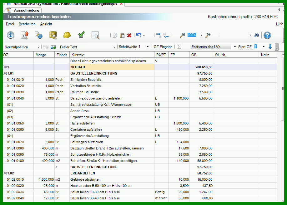Click the add row table icon
Screen dimensions: 287x205
point(53,47)
